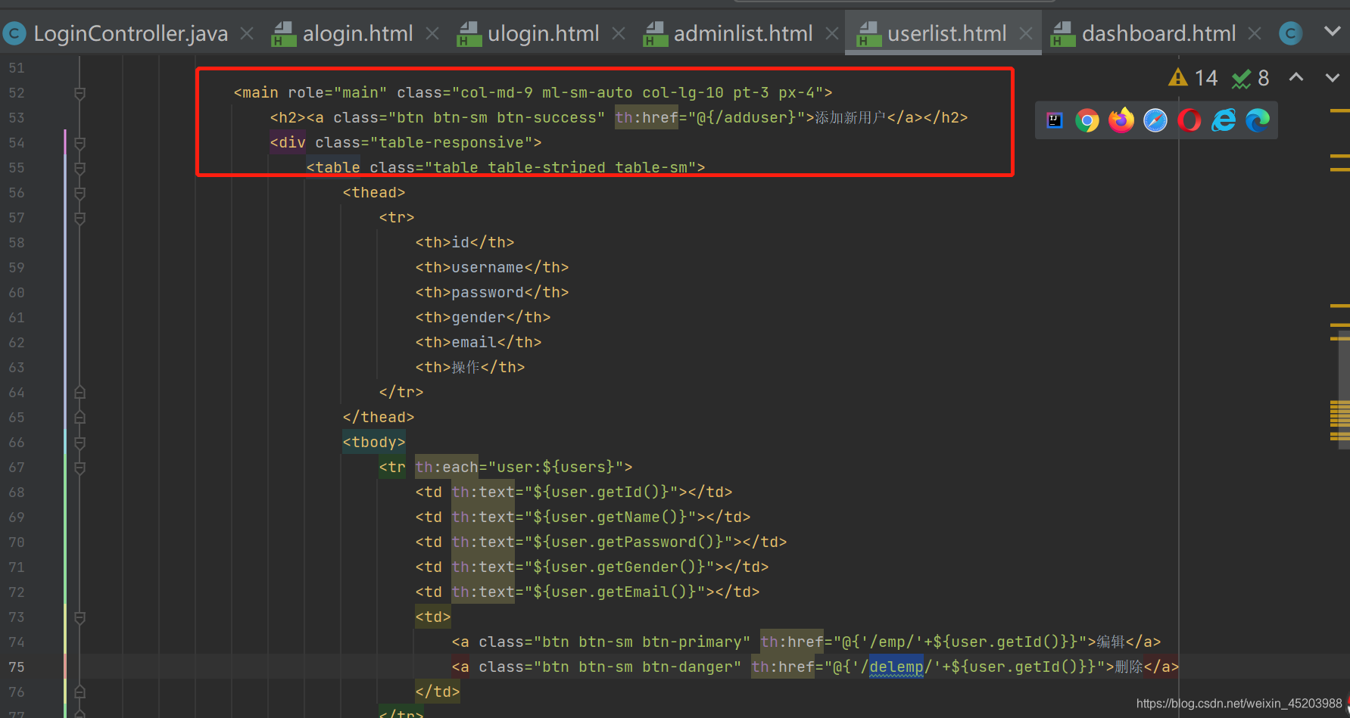Screen dimensions: 1350x718
Task: Click fold end marker at line 64
Action: (80, 392)
